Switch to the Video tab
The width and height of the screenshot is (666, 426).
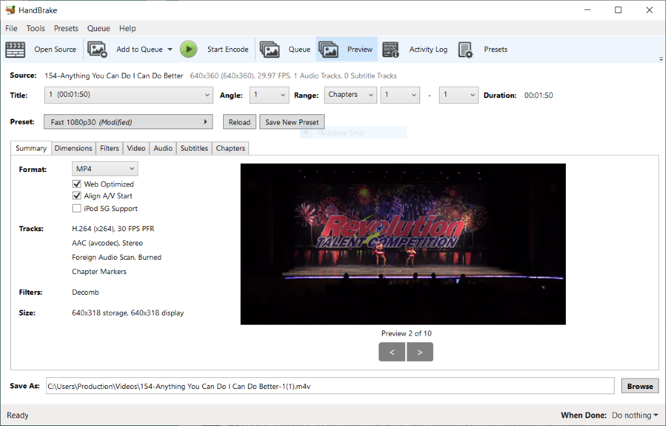click(136, 148)
